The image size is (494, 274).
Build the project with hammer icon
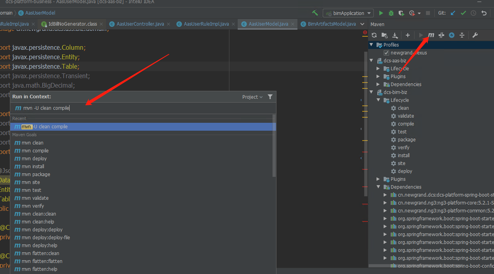coord(315,13)
